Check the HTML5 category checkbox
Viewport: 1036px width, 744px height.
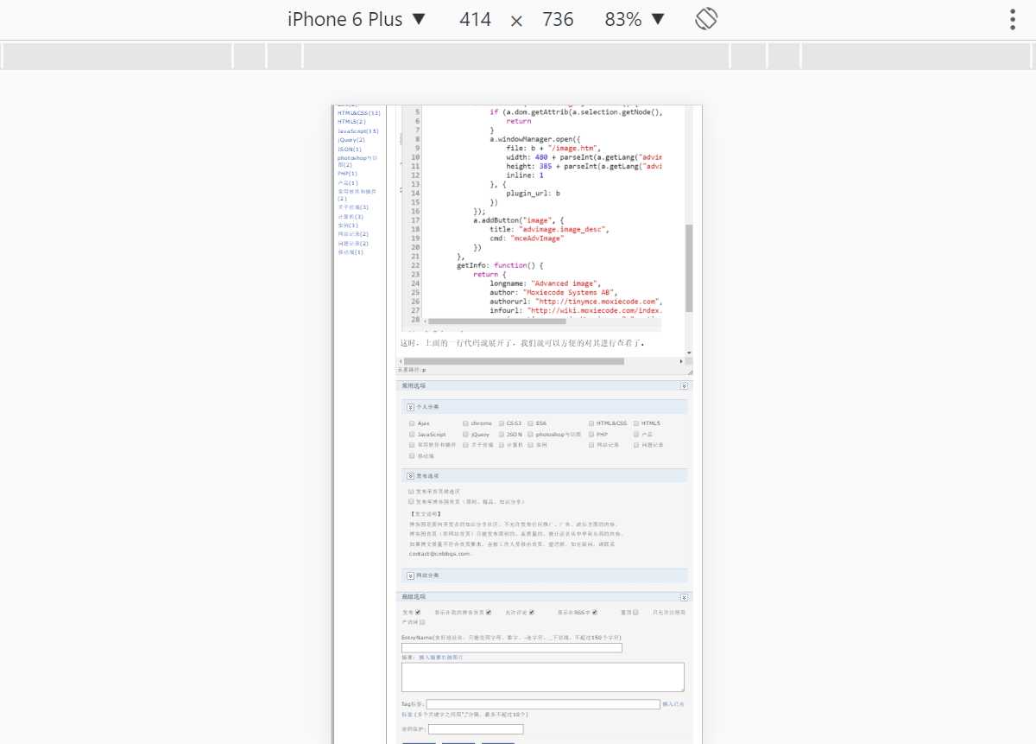pos(637,423)
